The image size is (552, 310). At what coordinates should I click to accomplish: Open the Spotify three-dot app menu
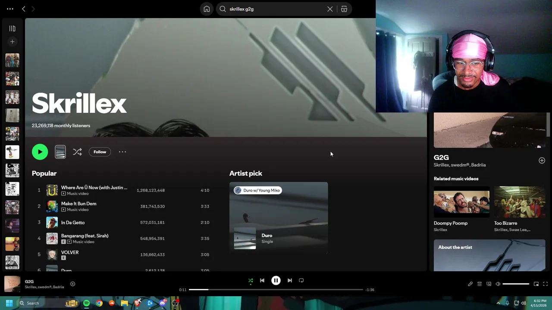tap(10, 9)
